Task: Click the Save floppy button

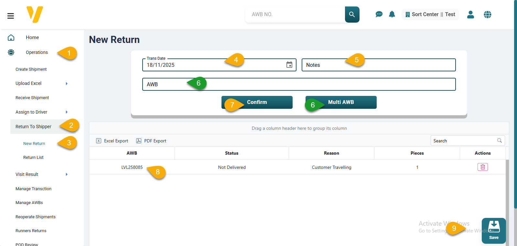Action: (493, 231)
